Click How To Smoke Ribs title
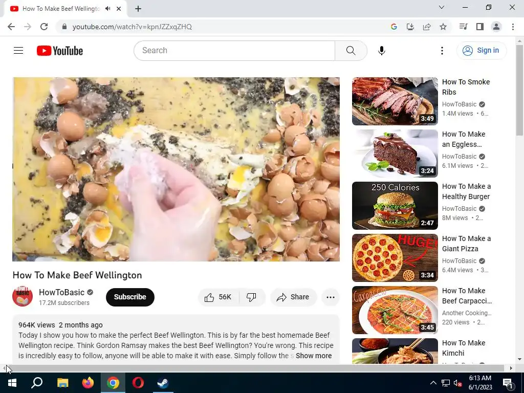524x393 pixels. pyautogui.click(x=466, y=87)
